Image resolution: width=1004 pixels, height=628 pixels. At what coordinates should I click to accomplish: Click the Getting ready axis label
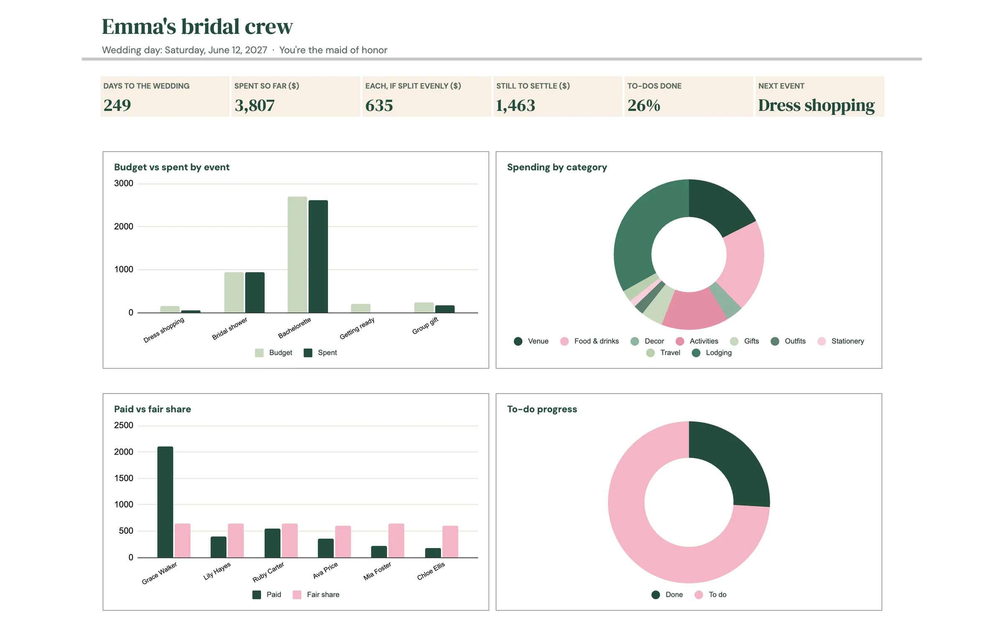357,329
